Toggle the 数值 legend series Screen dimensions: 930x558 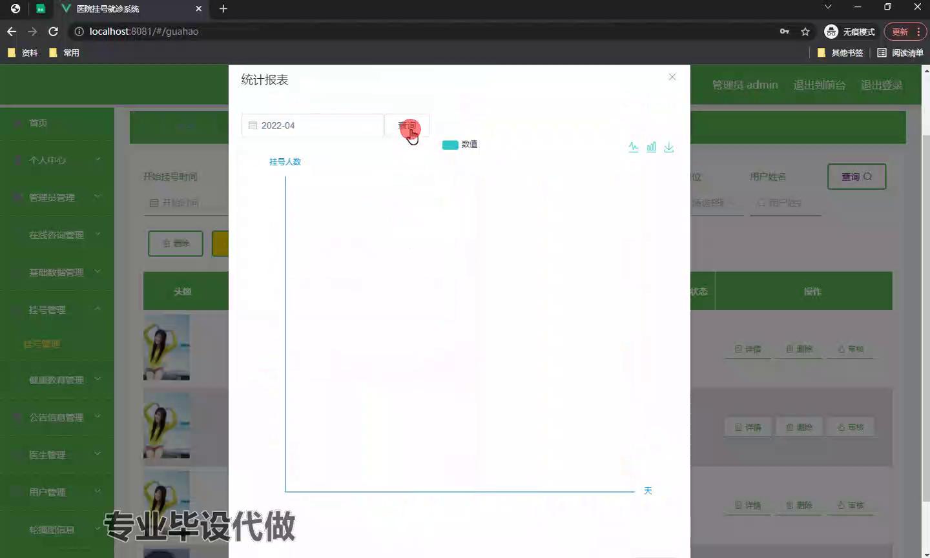click(x=470, y=145)
